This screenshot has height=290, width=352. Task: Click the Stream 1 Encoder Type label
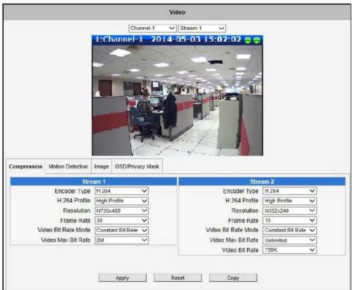pyautogui.click(x=73, y=191)
